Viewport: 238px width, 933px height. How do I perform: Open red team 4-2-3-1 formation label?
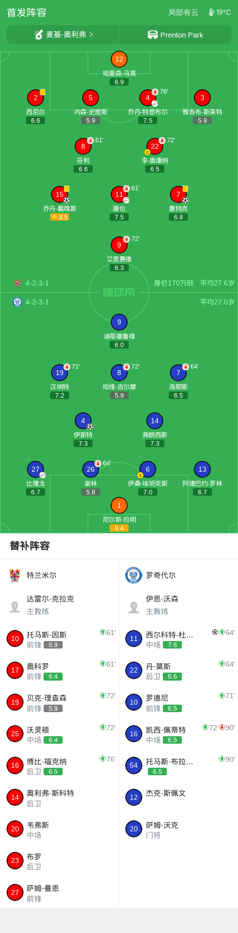37,283
